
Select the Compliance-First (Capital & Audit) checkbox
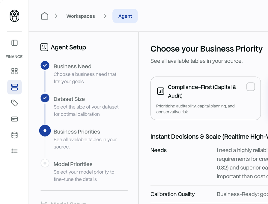click(x=251, y=86)
